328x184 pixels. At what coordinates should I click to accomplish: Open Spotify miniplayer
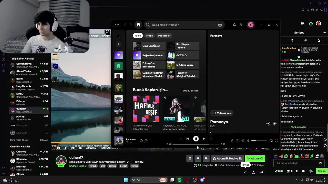pyautogui.click(x=271, y=141)
